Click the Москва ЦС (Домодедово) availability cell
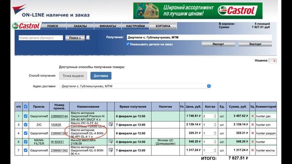Viewport: 292px width, 164px height. [x=165, y=142]
